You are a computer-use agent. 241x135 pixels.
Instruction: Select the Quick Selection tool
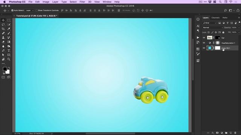click(x=9, y=24)
